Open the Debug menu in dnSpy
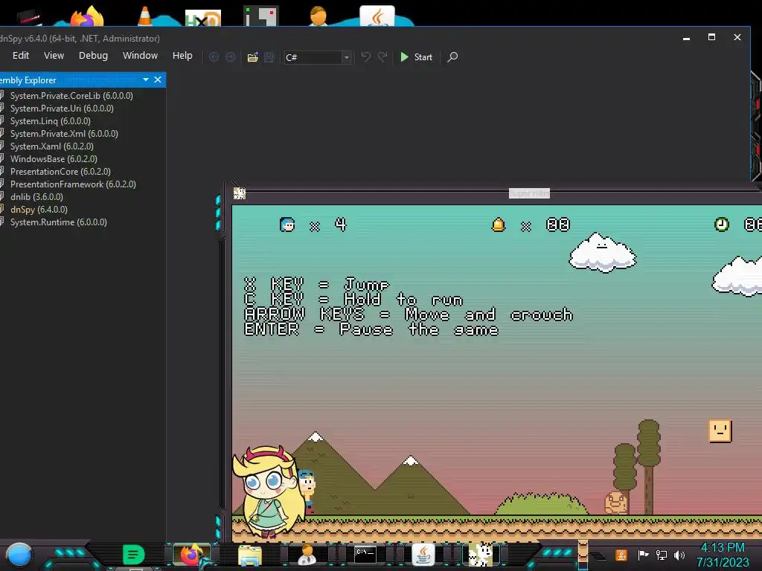 93,56
